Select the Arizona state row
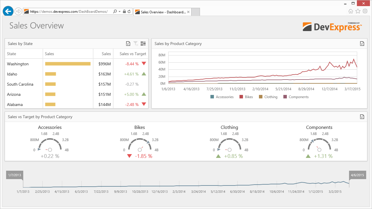 pos(77,94)
